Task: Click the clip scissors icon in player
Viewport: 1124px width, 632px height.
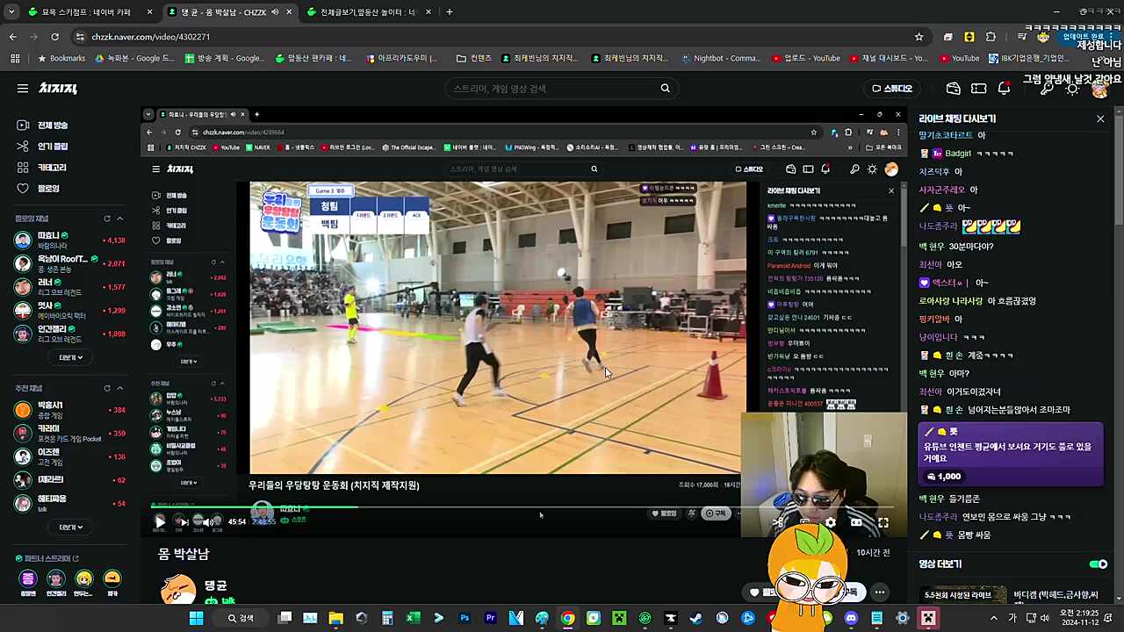Action: pos(778,522)
